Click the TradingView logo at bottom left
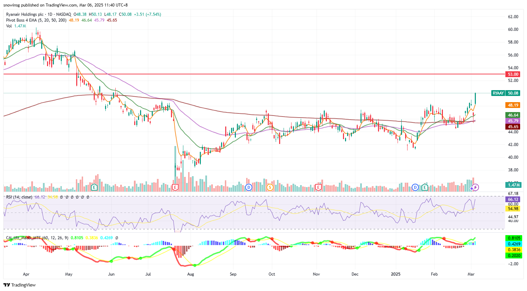The width and height of the screenshot is (527, 291). click(x=20, y=285)
